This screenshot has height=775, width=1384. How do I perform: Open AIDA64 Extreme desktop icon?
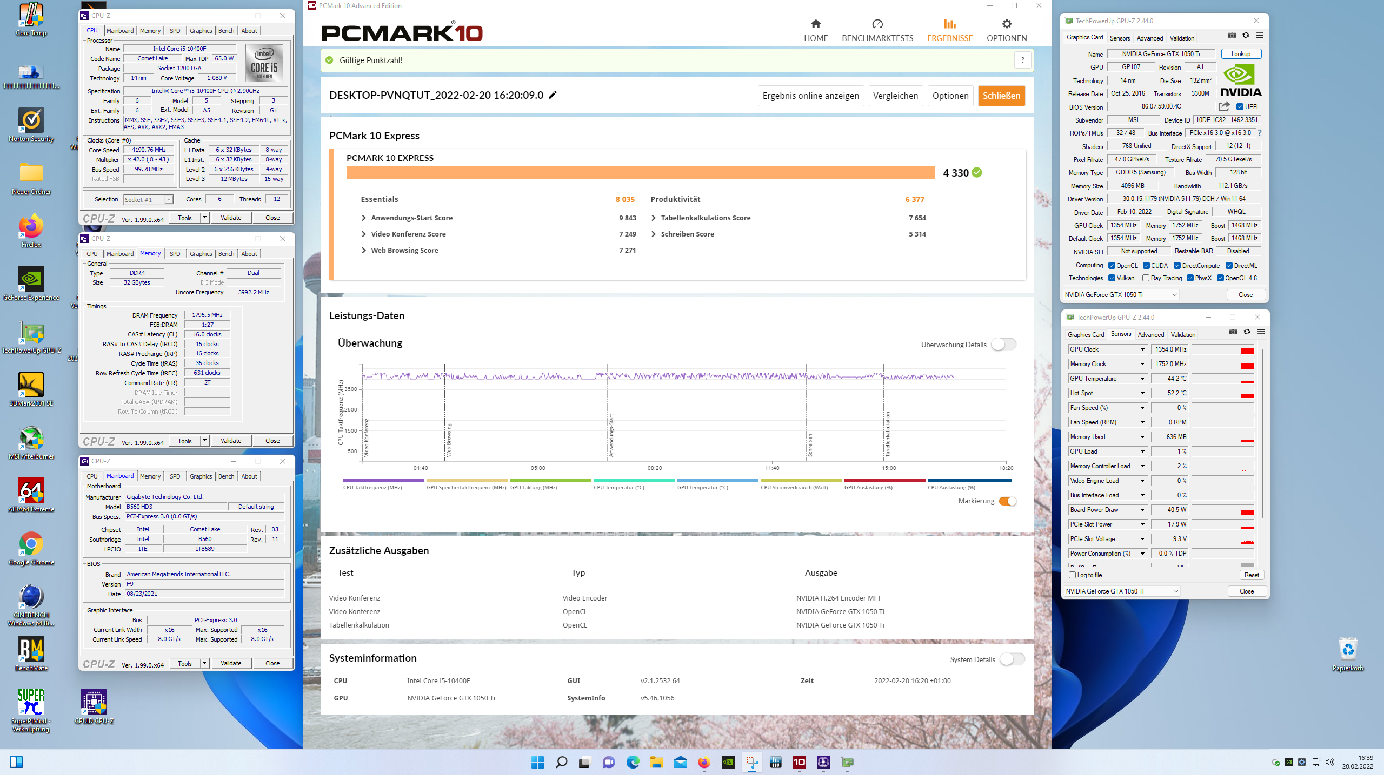tap(31, 496)
